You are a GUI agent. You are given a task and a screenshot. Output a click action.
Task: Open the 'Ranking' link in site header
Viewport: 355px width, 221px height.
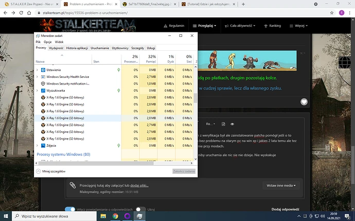272,26
